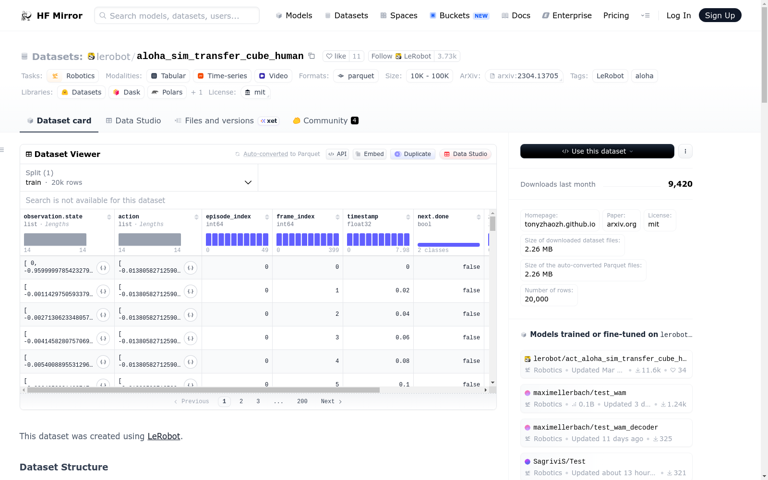
Task: Click the table's horizontal scrollbar
Action: [204, 390]
